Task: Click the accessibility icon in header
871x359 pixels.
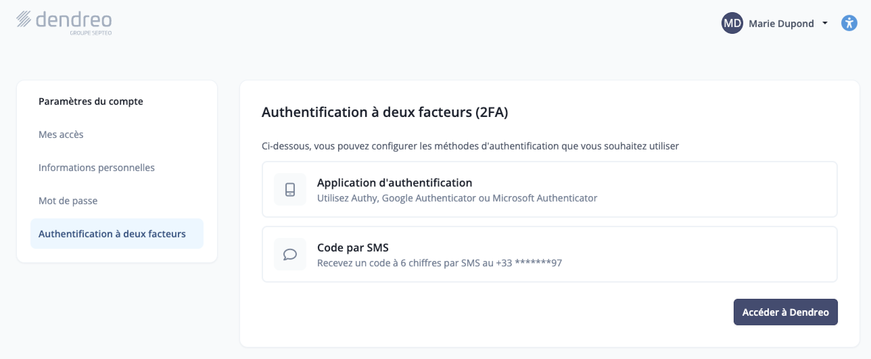Action: [x=849, y=23]
